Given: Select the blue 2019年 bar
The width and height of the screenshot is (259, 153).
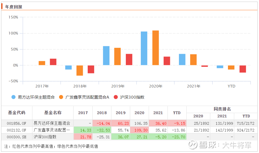Looking at the screenshot, I should [106, 55].
